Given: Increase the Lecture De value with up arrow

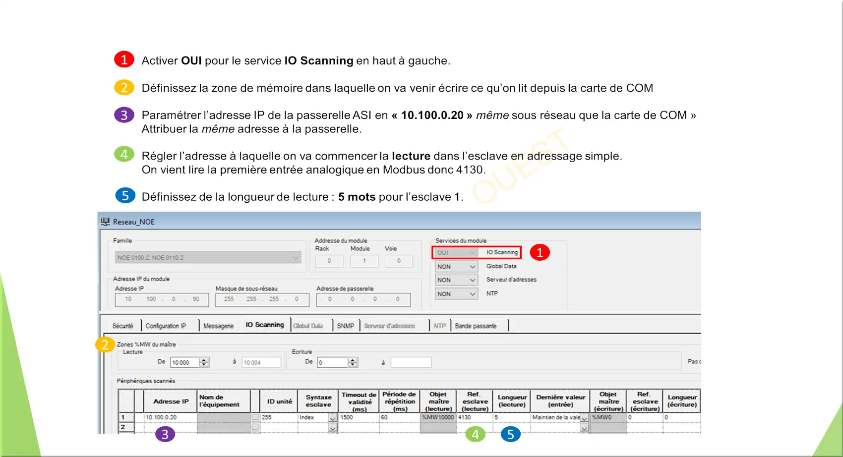Looking at the screenshot, I should tap(204, 360).
